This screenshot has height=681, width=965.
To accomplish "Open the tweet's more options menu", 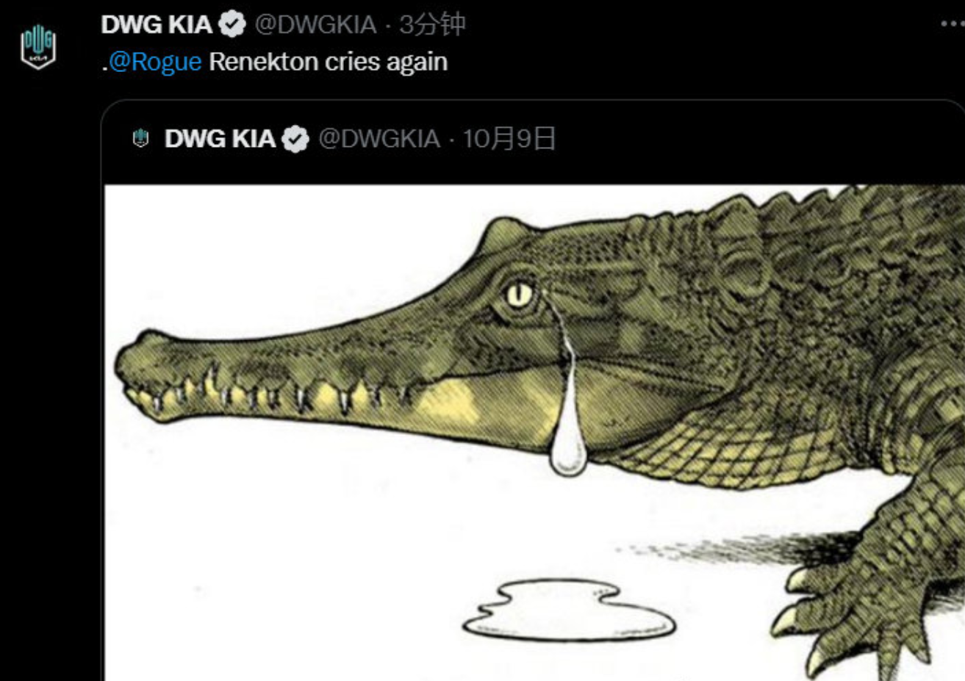I will 953,24.
